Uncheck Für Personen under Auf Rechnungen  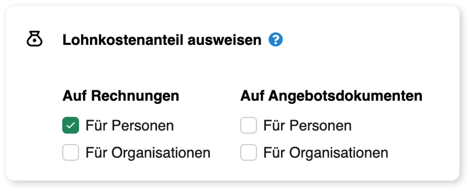point(71,125)
